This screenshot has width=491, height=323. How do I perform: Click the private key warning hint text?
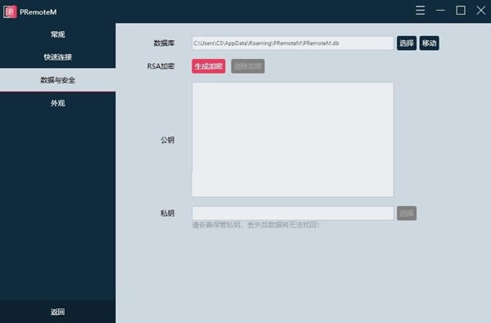(x=255, y=225)
